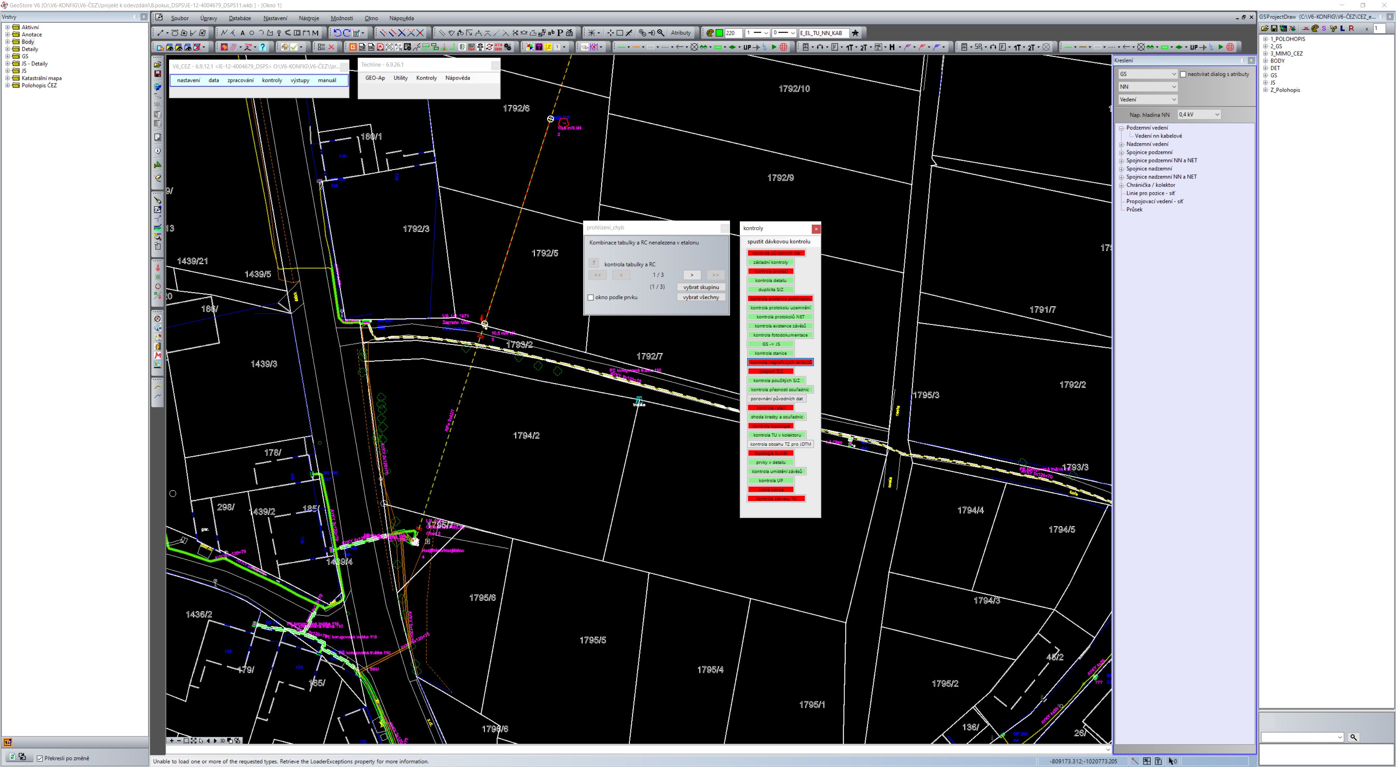Click the search magnifier in GSProjectDraw panel
The image size is (1396, 767).
(1353, 737)
